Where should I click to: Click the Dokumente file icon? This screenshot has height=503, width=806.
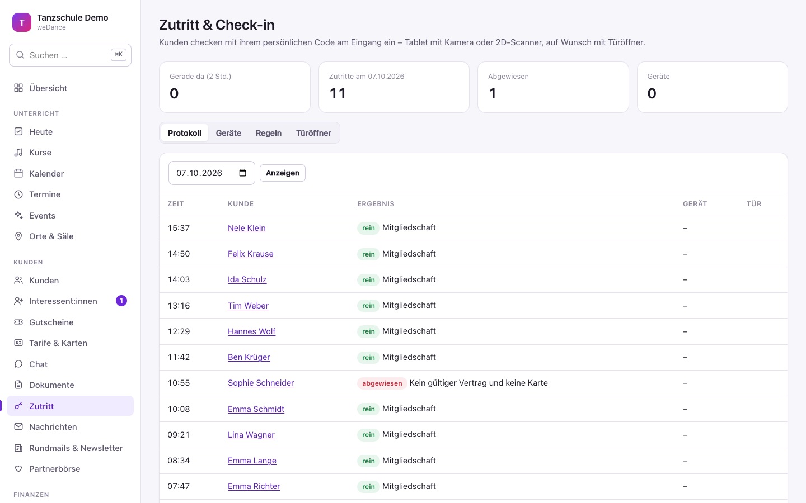tap(18, 385)
